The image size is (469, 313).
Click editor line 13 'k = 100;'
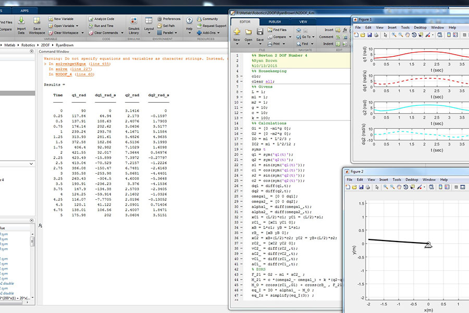tap(261, 118)
